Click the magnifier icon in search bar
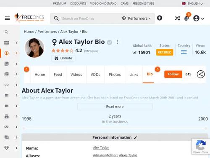 [56, 19]
